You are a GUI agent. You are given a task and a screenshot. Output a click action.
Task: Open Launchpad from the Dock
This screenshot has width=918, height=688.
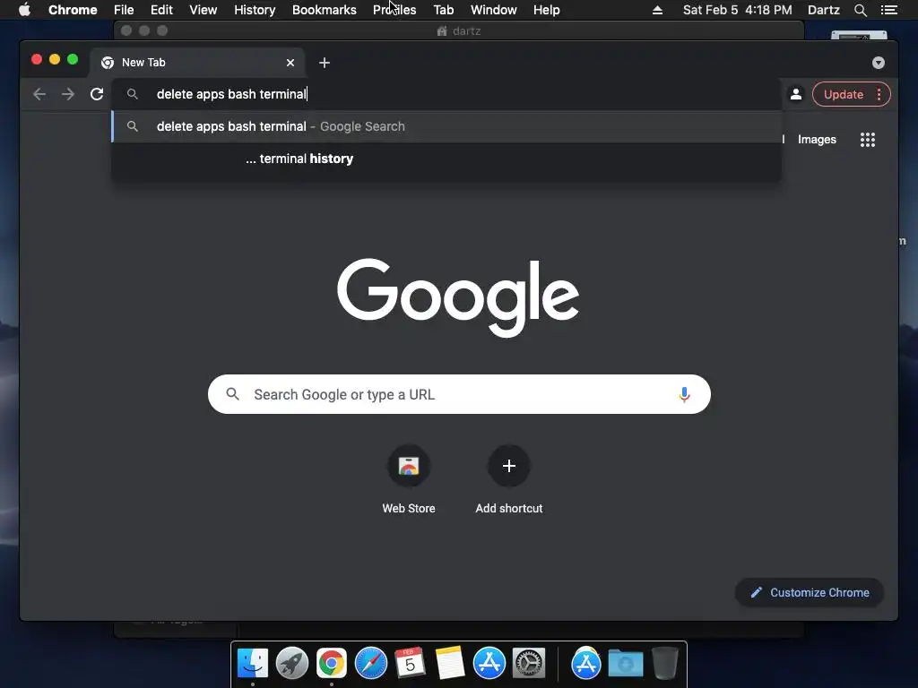[292, 664]
